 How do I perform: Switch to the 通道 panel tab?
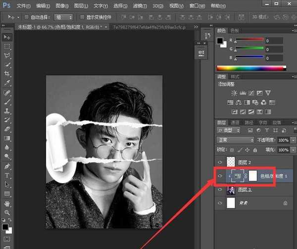pyautogui.click(x=236, y=122)
